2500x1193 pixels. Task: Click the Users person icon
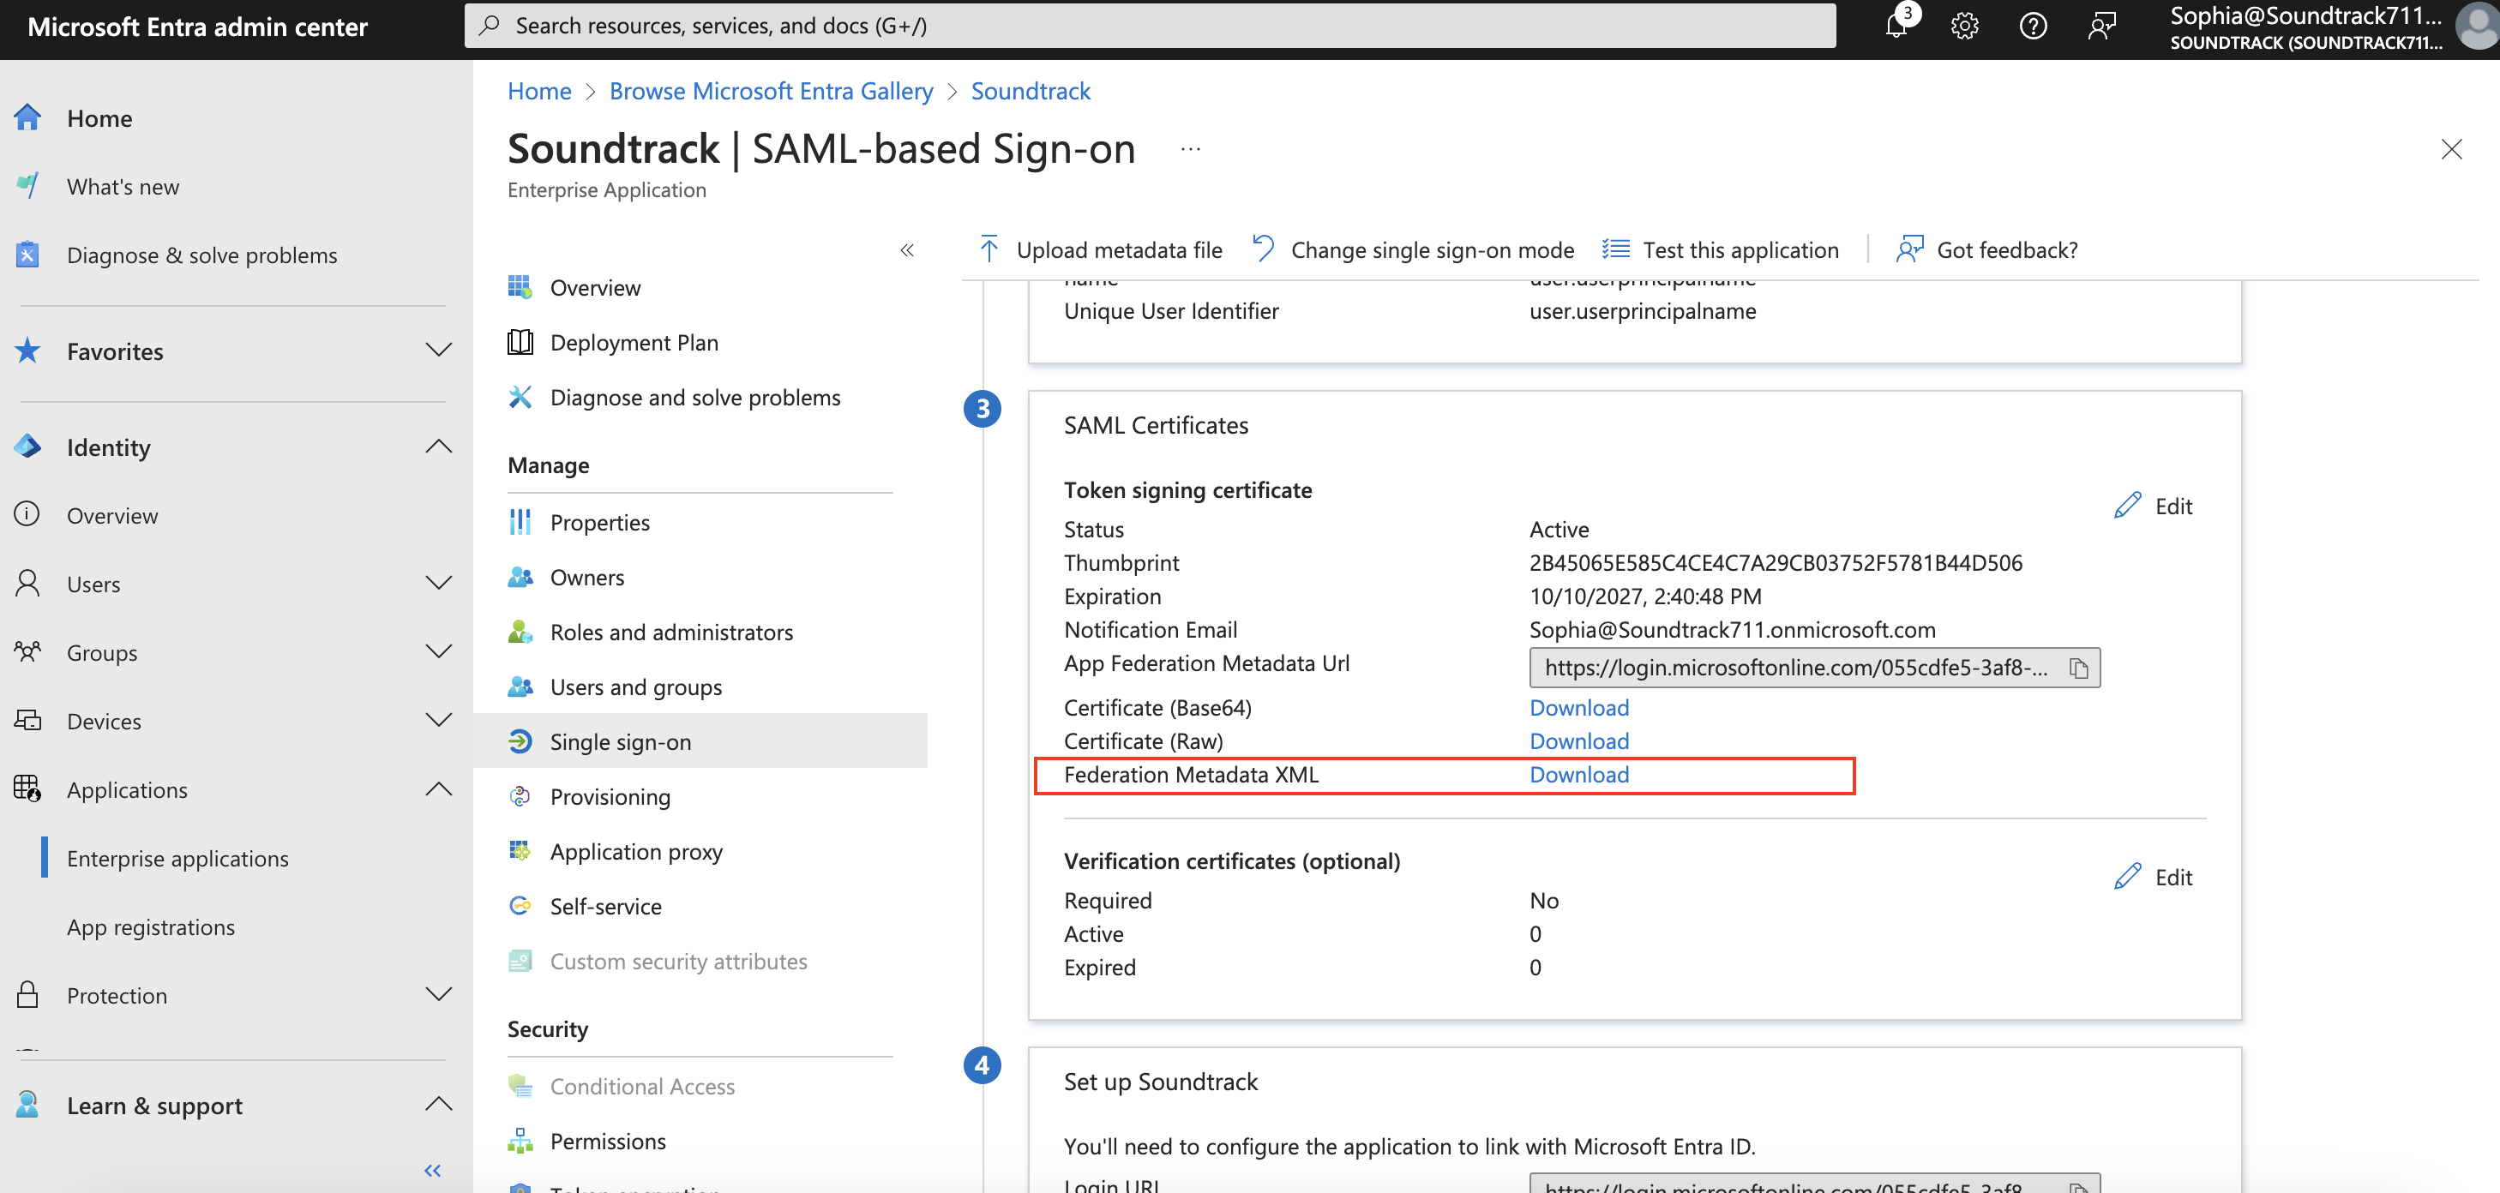(x=28, y=584)
